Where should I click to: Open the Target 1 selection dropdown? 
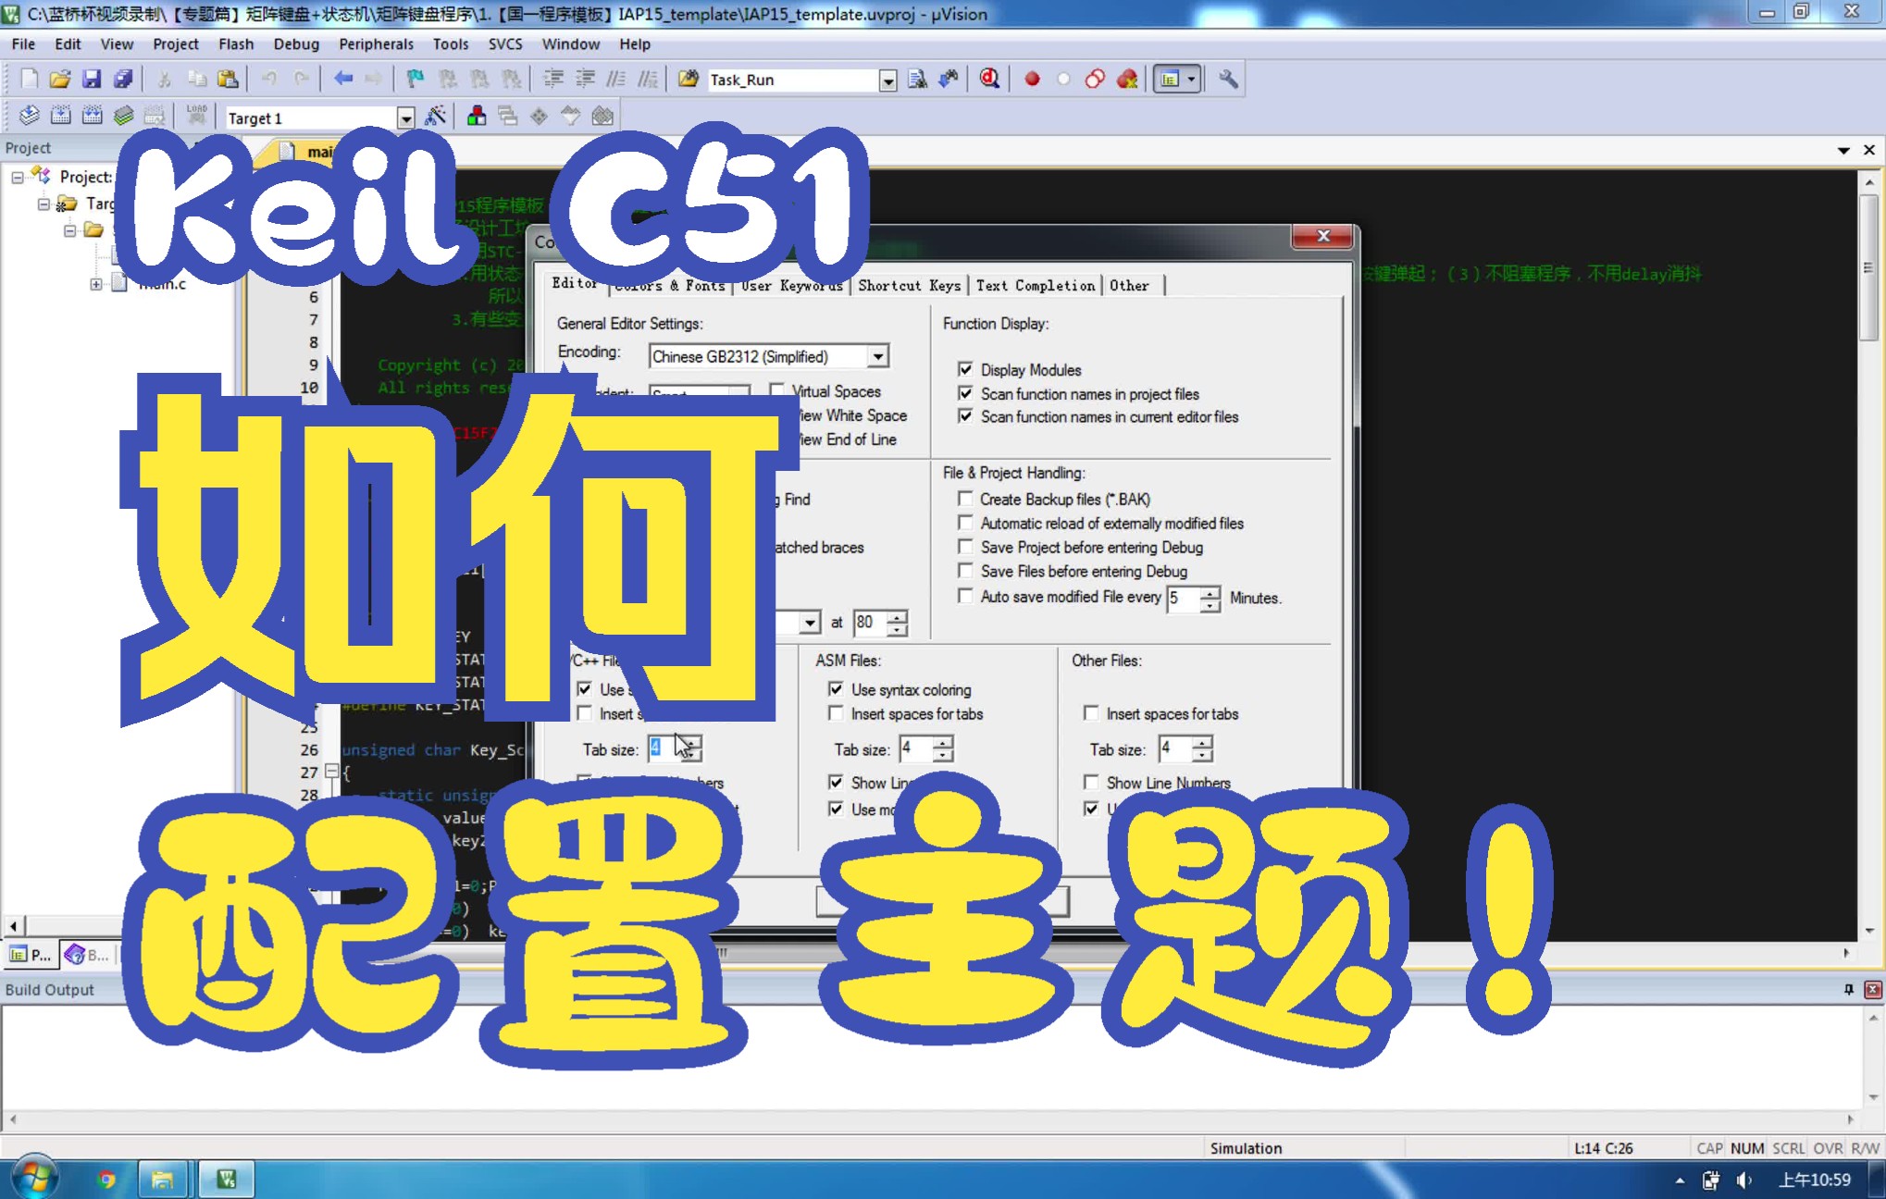(405, 118)
